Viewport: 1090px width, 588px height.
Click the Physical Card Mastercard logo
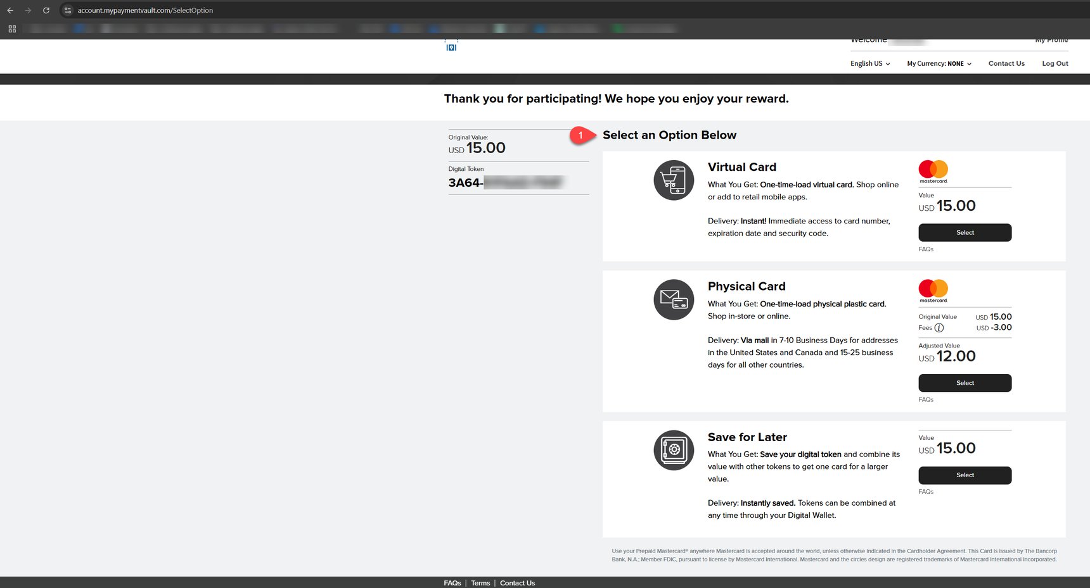(933, 291)
